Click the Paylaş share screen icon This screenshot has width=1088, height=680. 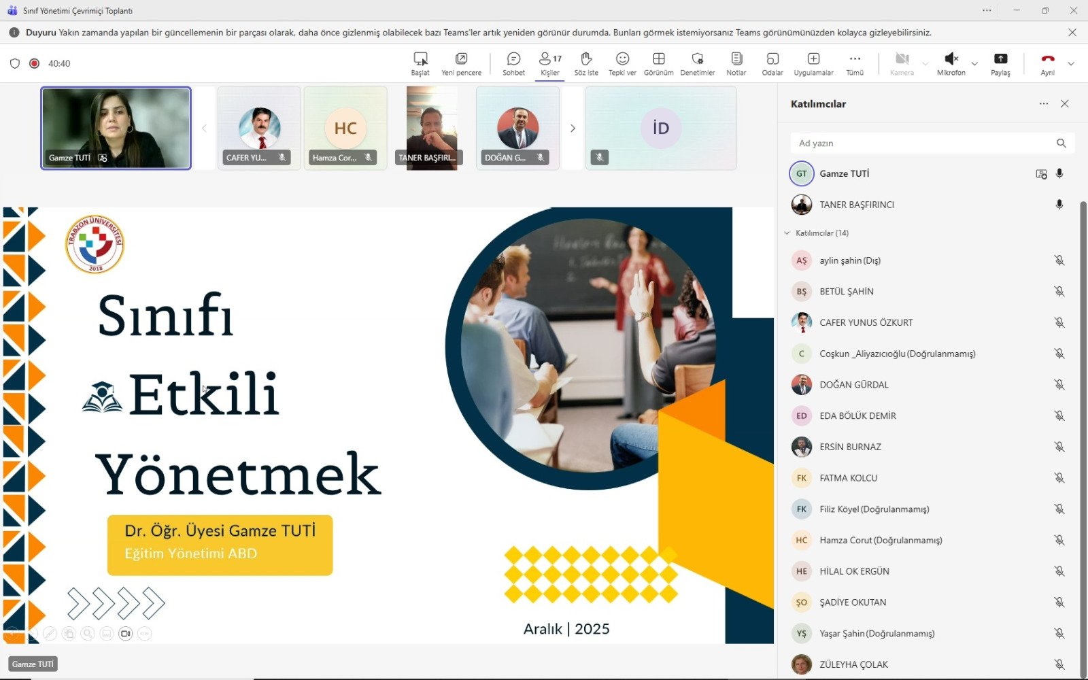point(1000,59)
